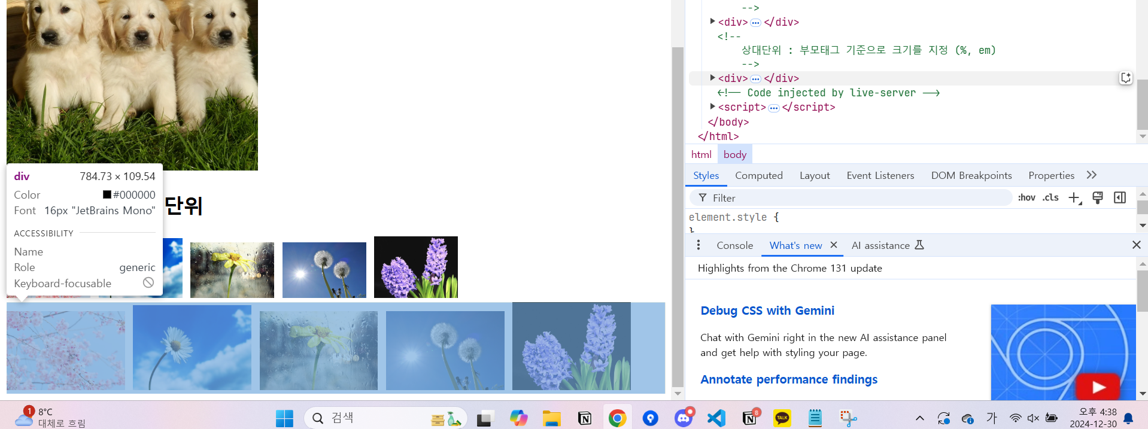Select html in the breadcrumb bar
This screenshot has width=1148, height=429.
(x=701, y=154)
